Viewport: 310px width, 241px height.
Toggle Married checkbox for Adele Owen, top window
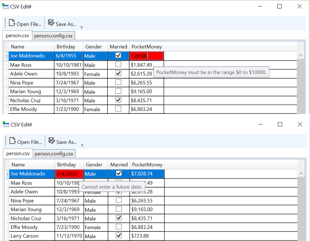coord(118,73)
